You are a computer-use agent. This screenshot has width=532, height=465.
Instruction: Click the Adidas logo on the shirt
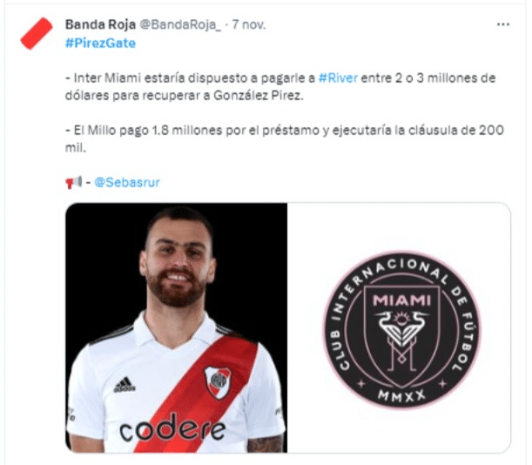[125, 385]
